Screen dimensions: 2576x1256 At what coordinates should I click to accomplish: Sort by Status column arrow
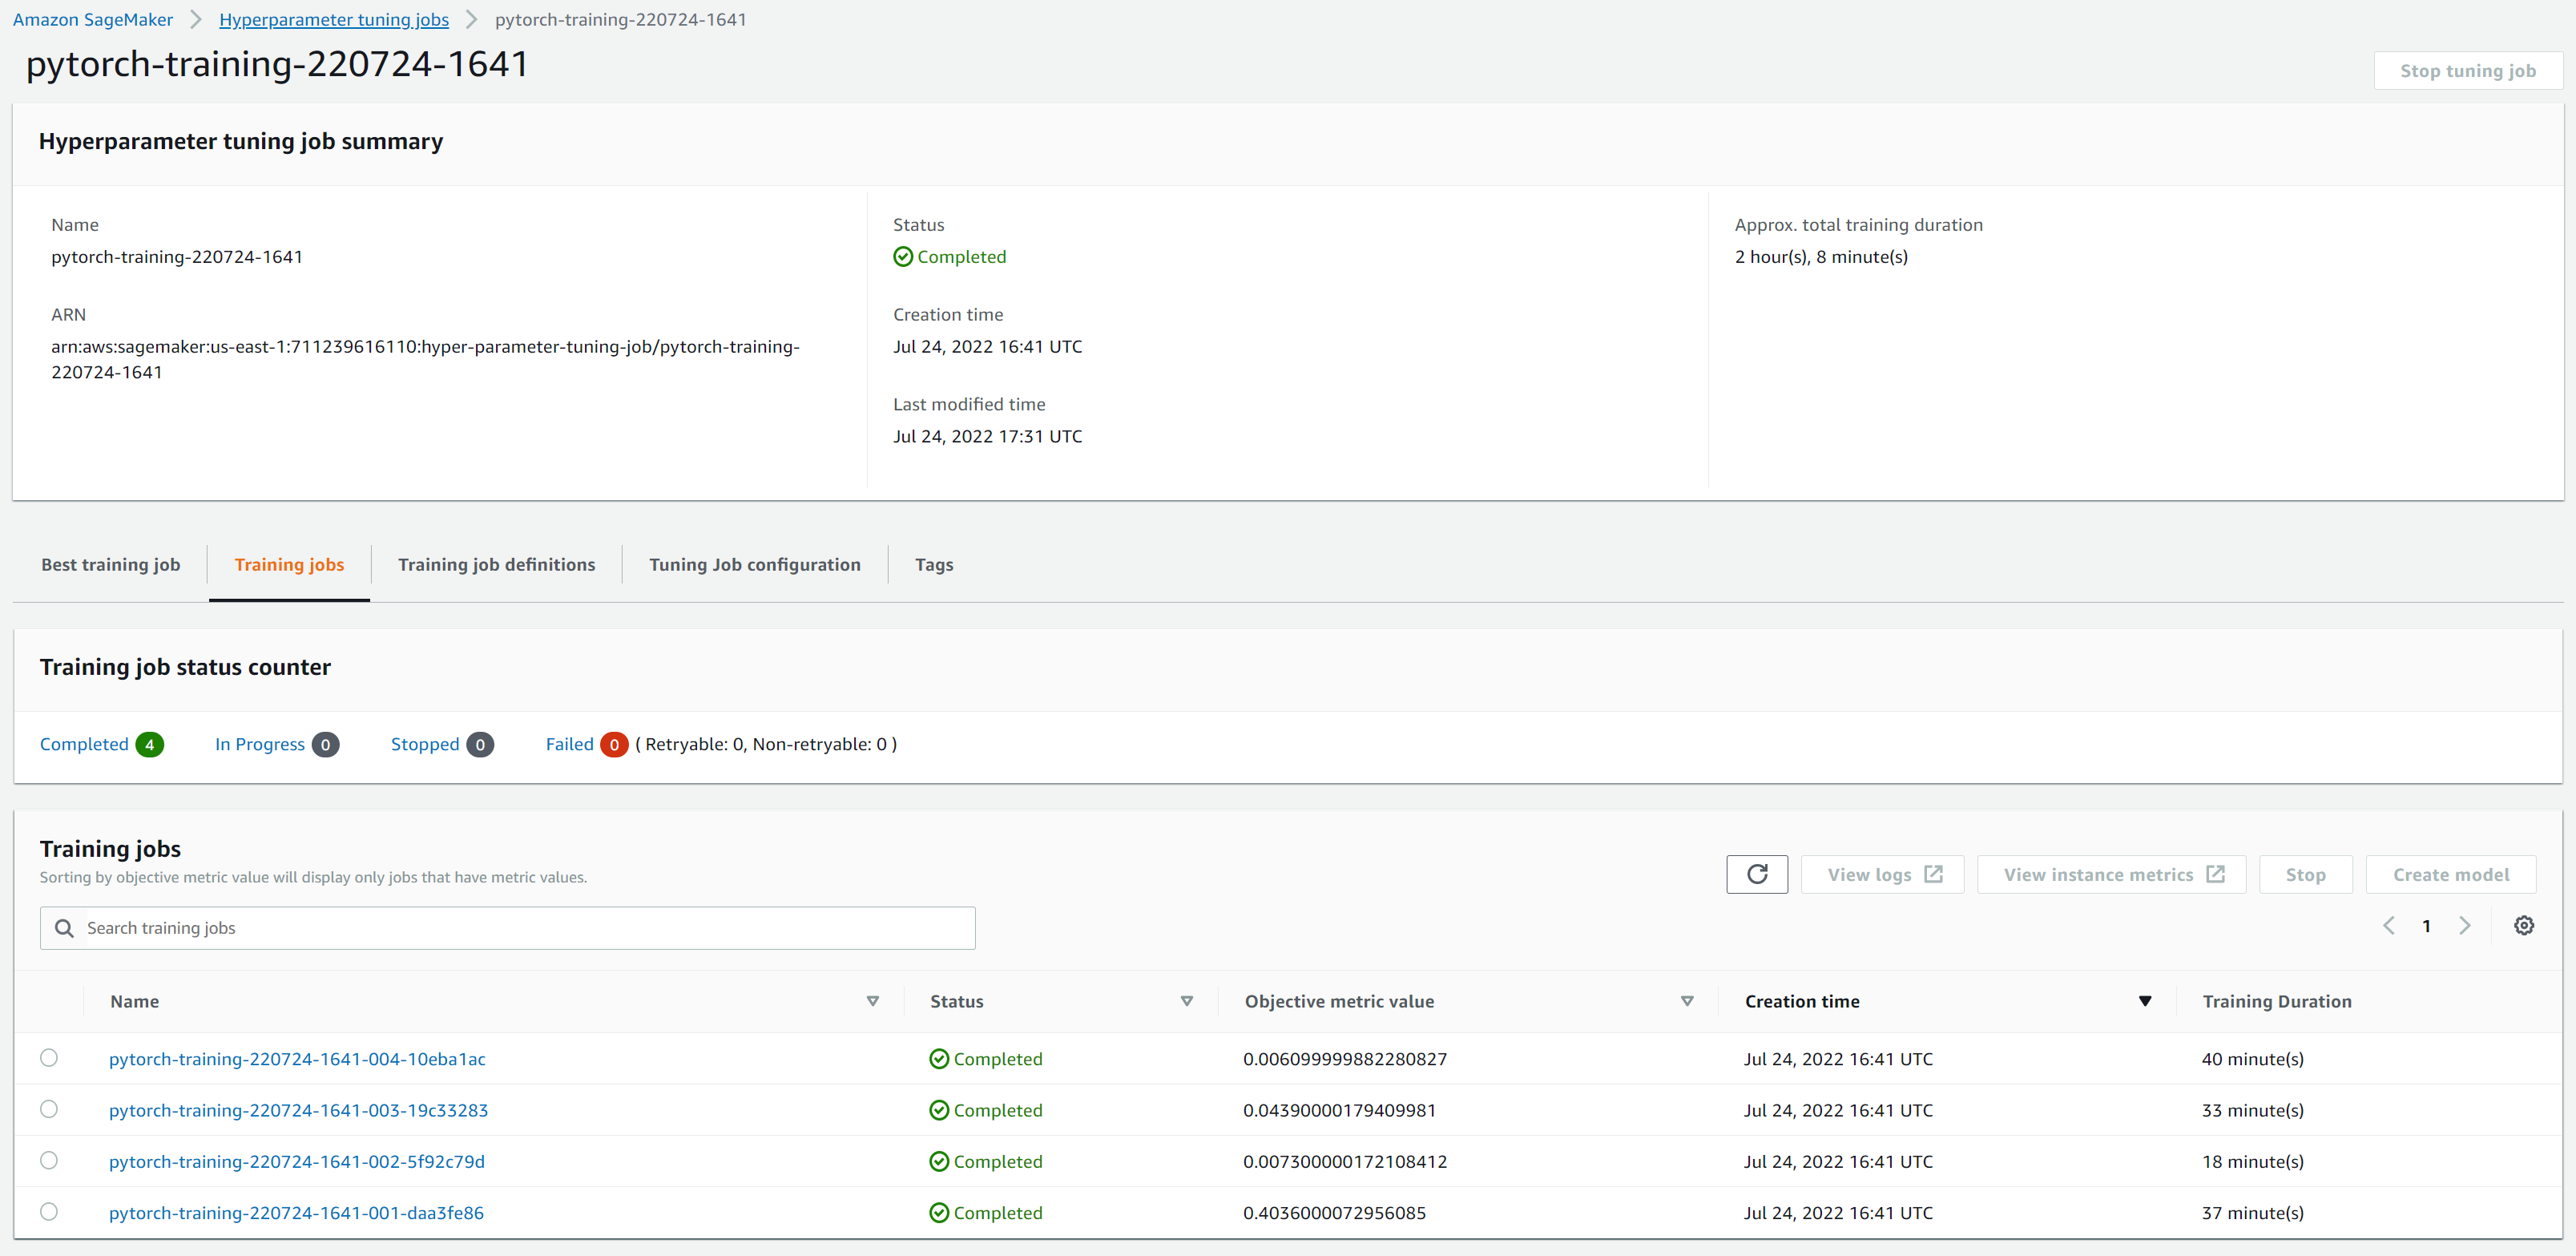click(x=1187, y=1001)
